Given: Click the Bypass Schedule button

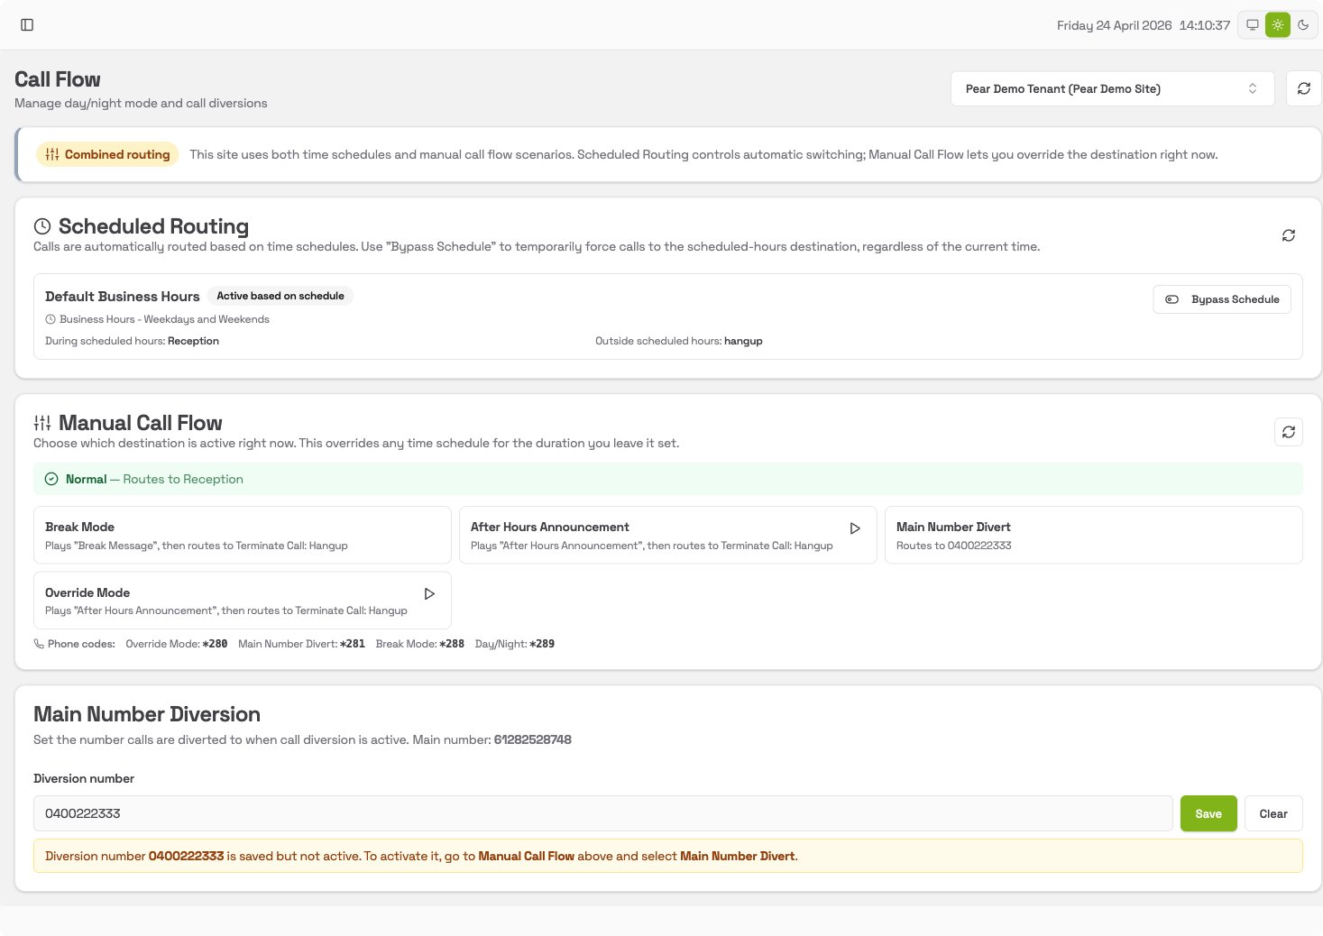Looking at the screenshot, I should 1222,299.
